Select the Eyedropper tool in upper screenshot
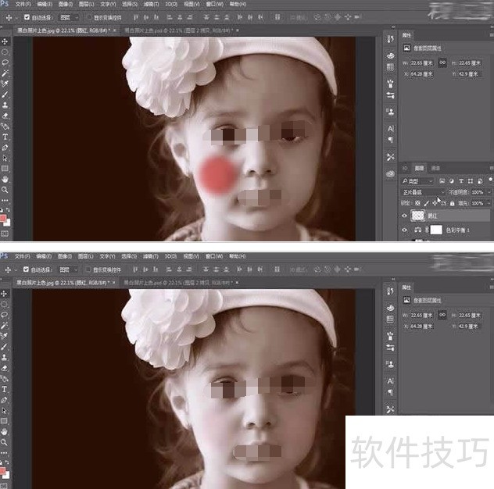This screenshot has height=489, width=494. pyautogui.click(x=5, y=84)
